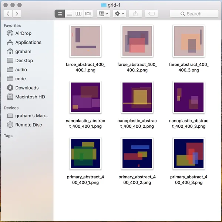
Task: Click the audio folder icon in sidebar
Action: [x=10, y=70]
